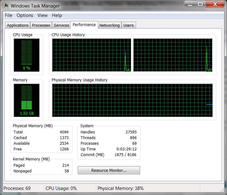Switch to the Services tab
Image resolution: width=227 pixels, height=195 pixels.
tap(61, 25)
